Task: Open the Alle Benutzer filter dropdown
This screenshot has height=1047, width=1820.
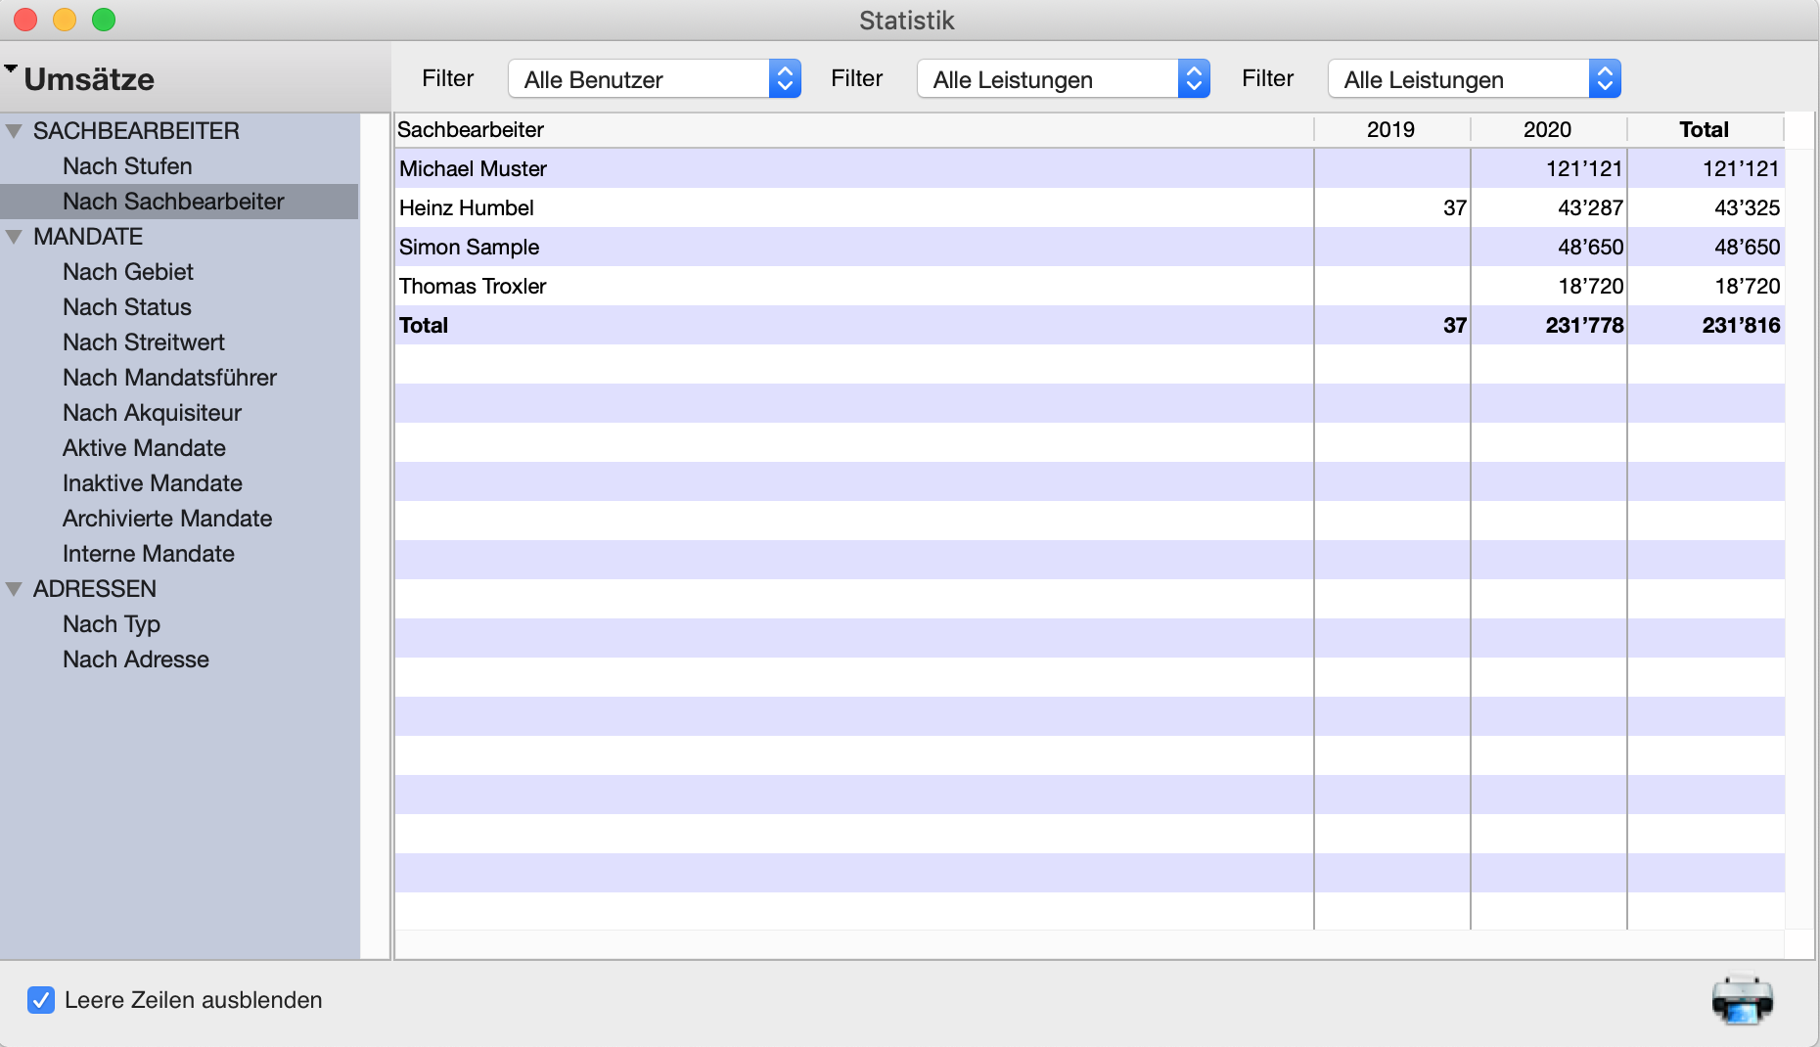Action: point(655,79)
